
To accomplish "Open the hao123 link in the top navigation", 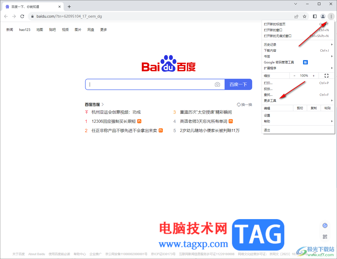I will click(25, 30).
